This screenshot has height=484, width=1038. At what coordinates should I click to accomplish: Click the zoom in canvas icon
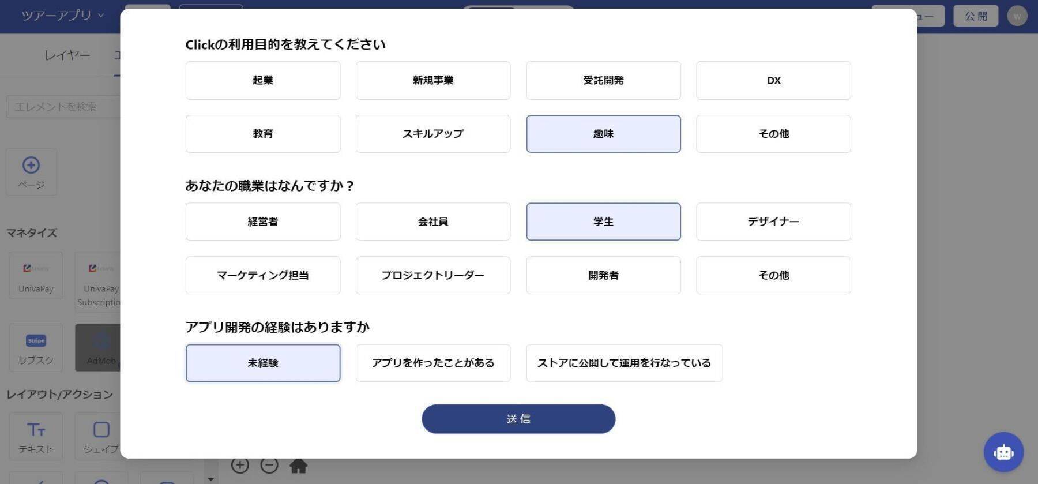(x=240, y=465)
